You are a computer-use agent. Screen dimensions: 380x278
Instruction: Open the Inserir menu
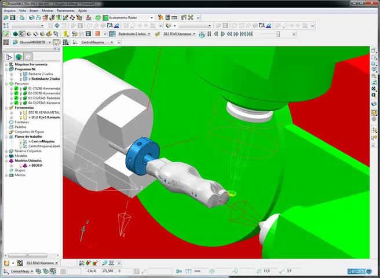34,10
